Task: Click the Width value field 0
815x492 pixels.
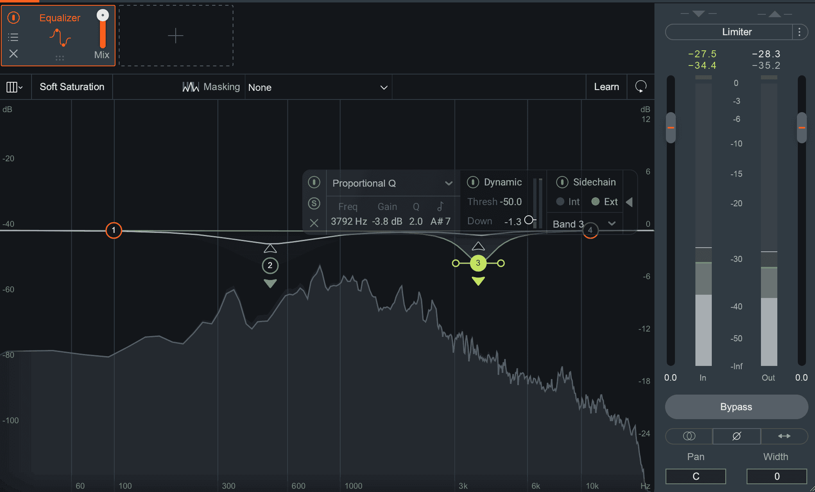Action: (777, 476)
